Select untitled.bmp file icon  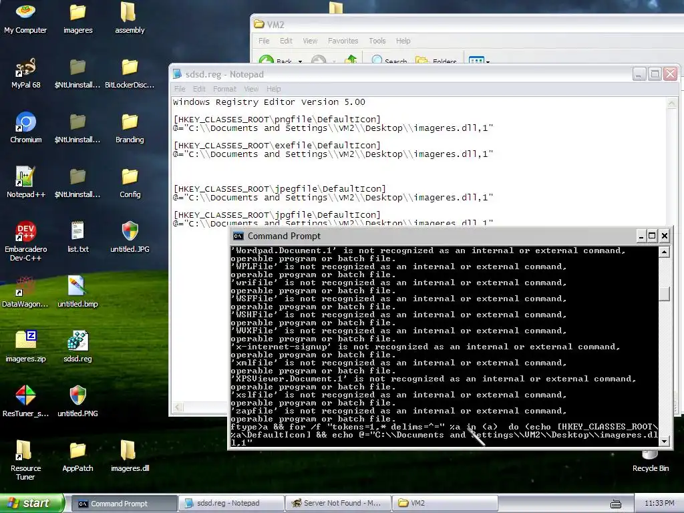[77, 292]
